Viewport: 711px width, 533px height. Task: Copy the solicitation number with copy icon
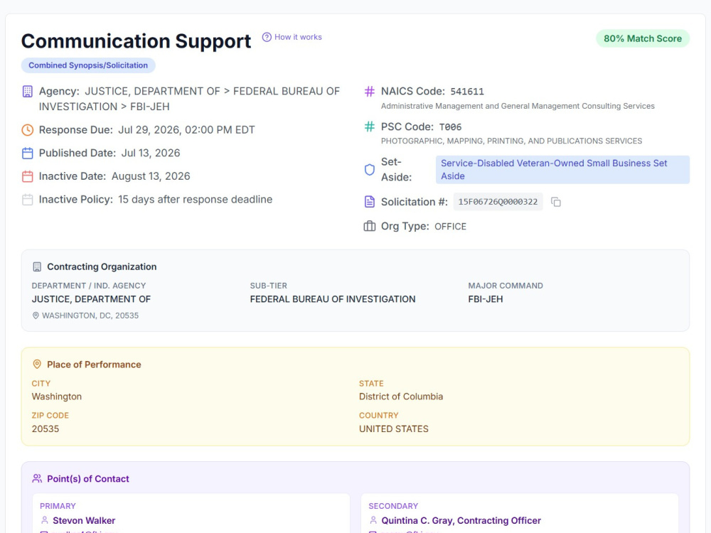click(556, 202)
